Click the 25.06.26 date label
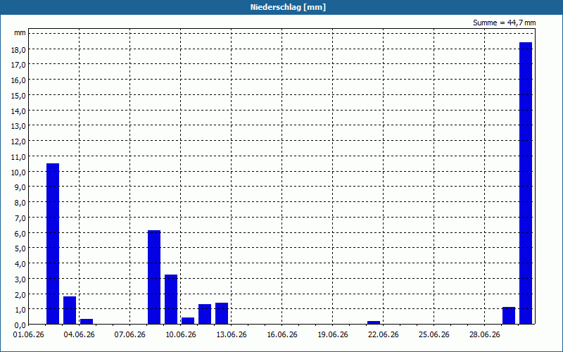This screenshot has height=352, width=563. (434, 335)
